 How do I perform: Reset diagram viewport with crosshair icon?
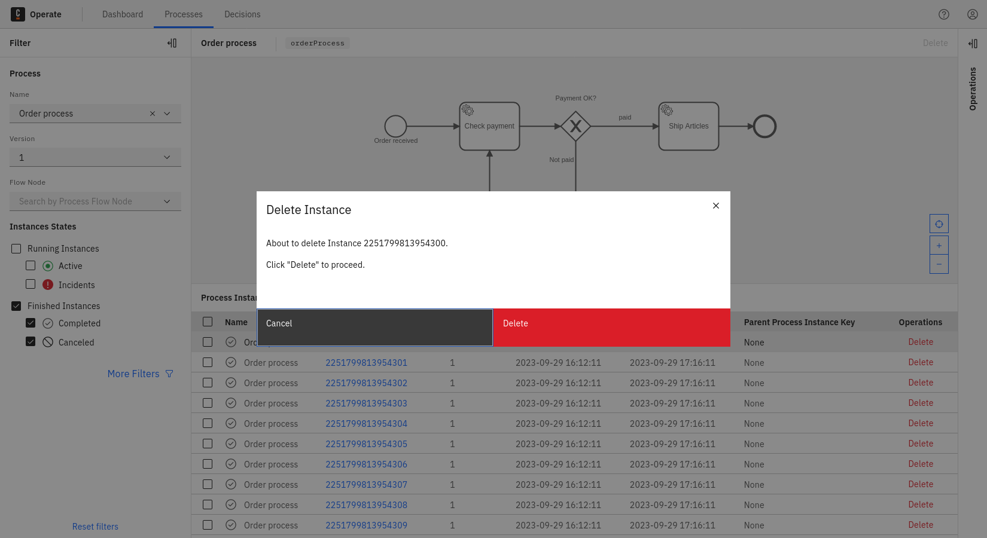tap(939, 224)
